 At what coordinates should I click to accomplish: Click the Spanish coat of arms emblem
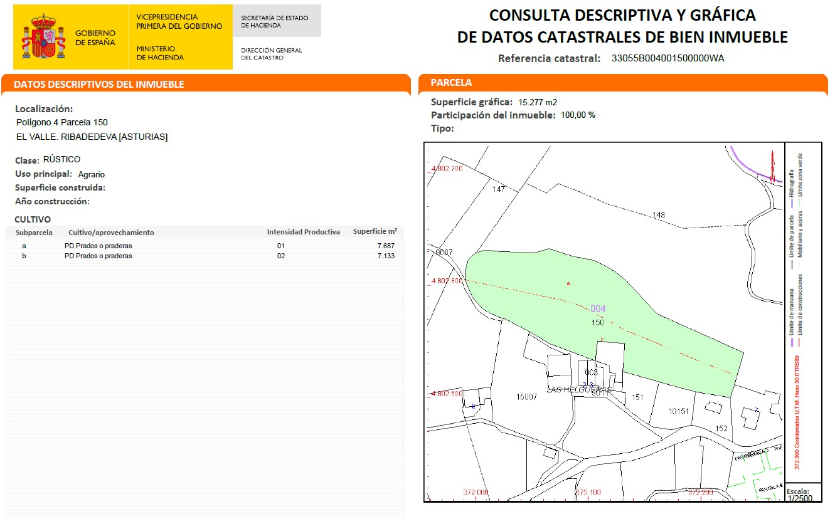(x=43, y=37)
